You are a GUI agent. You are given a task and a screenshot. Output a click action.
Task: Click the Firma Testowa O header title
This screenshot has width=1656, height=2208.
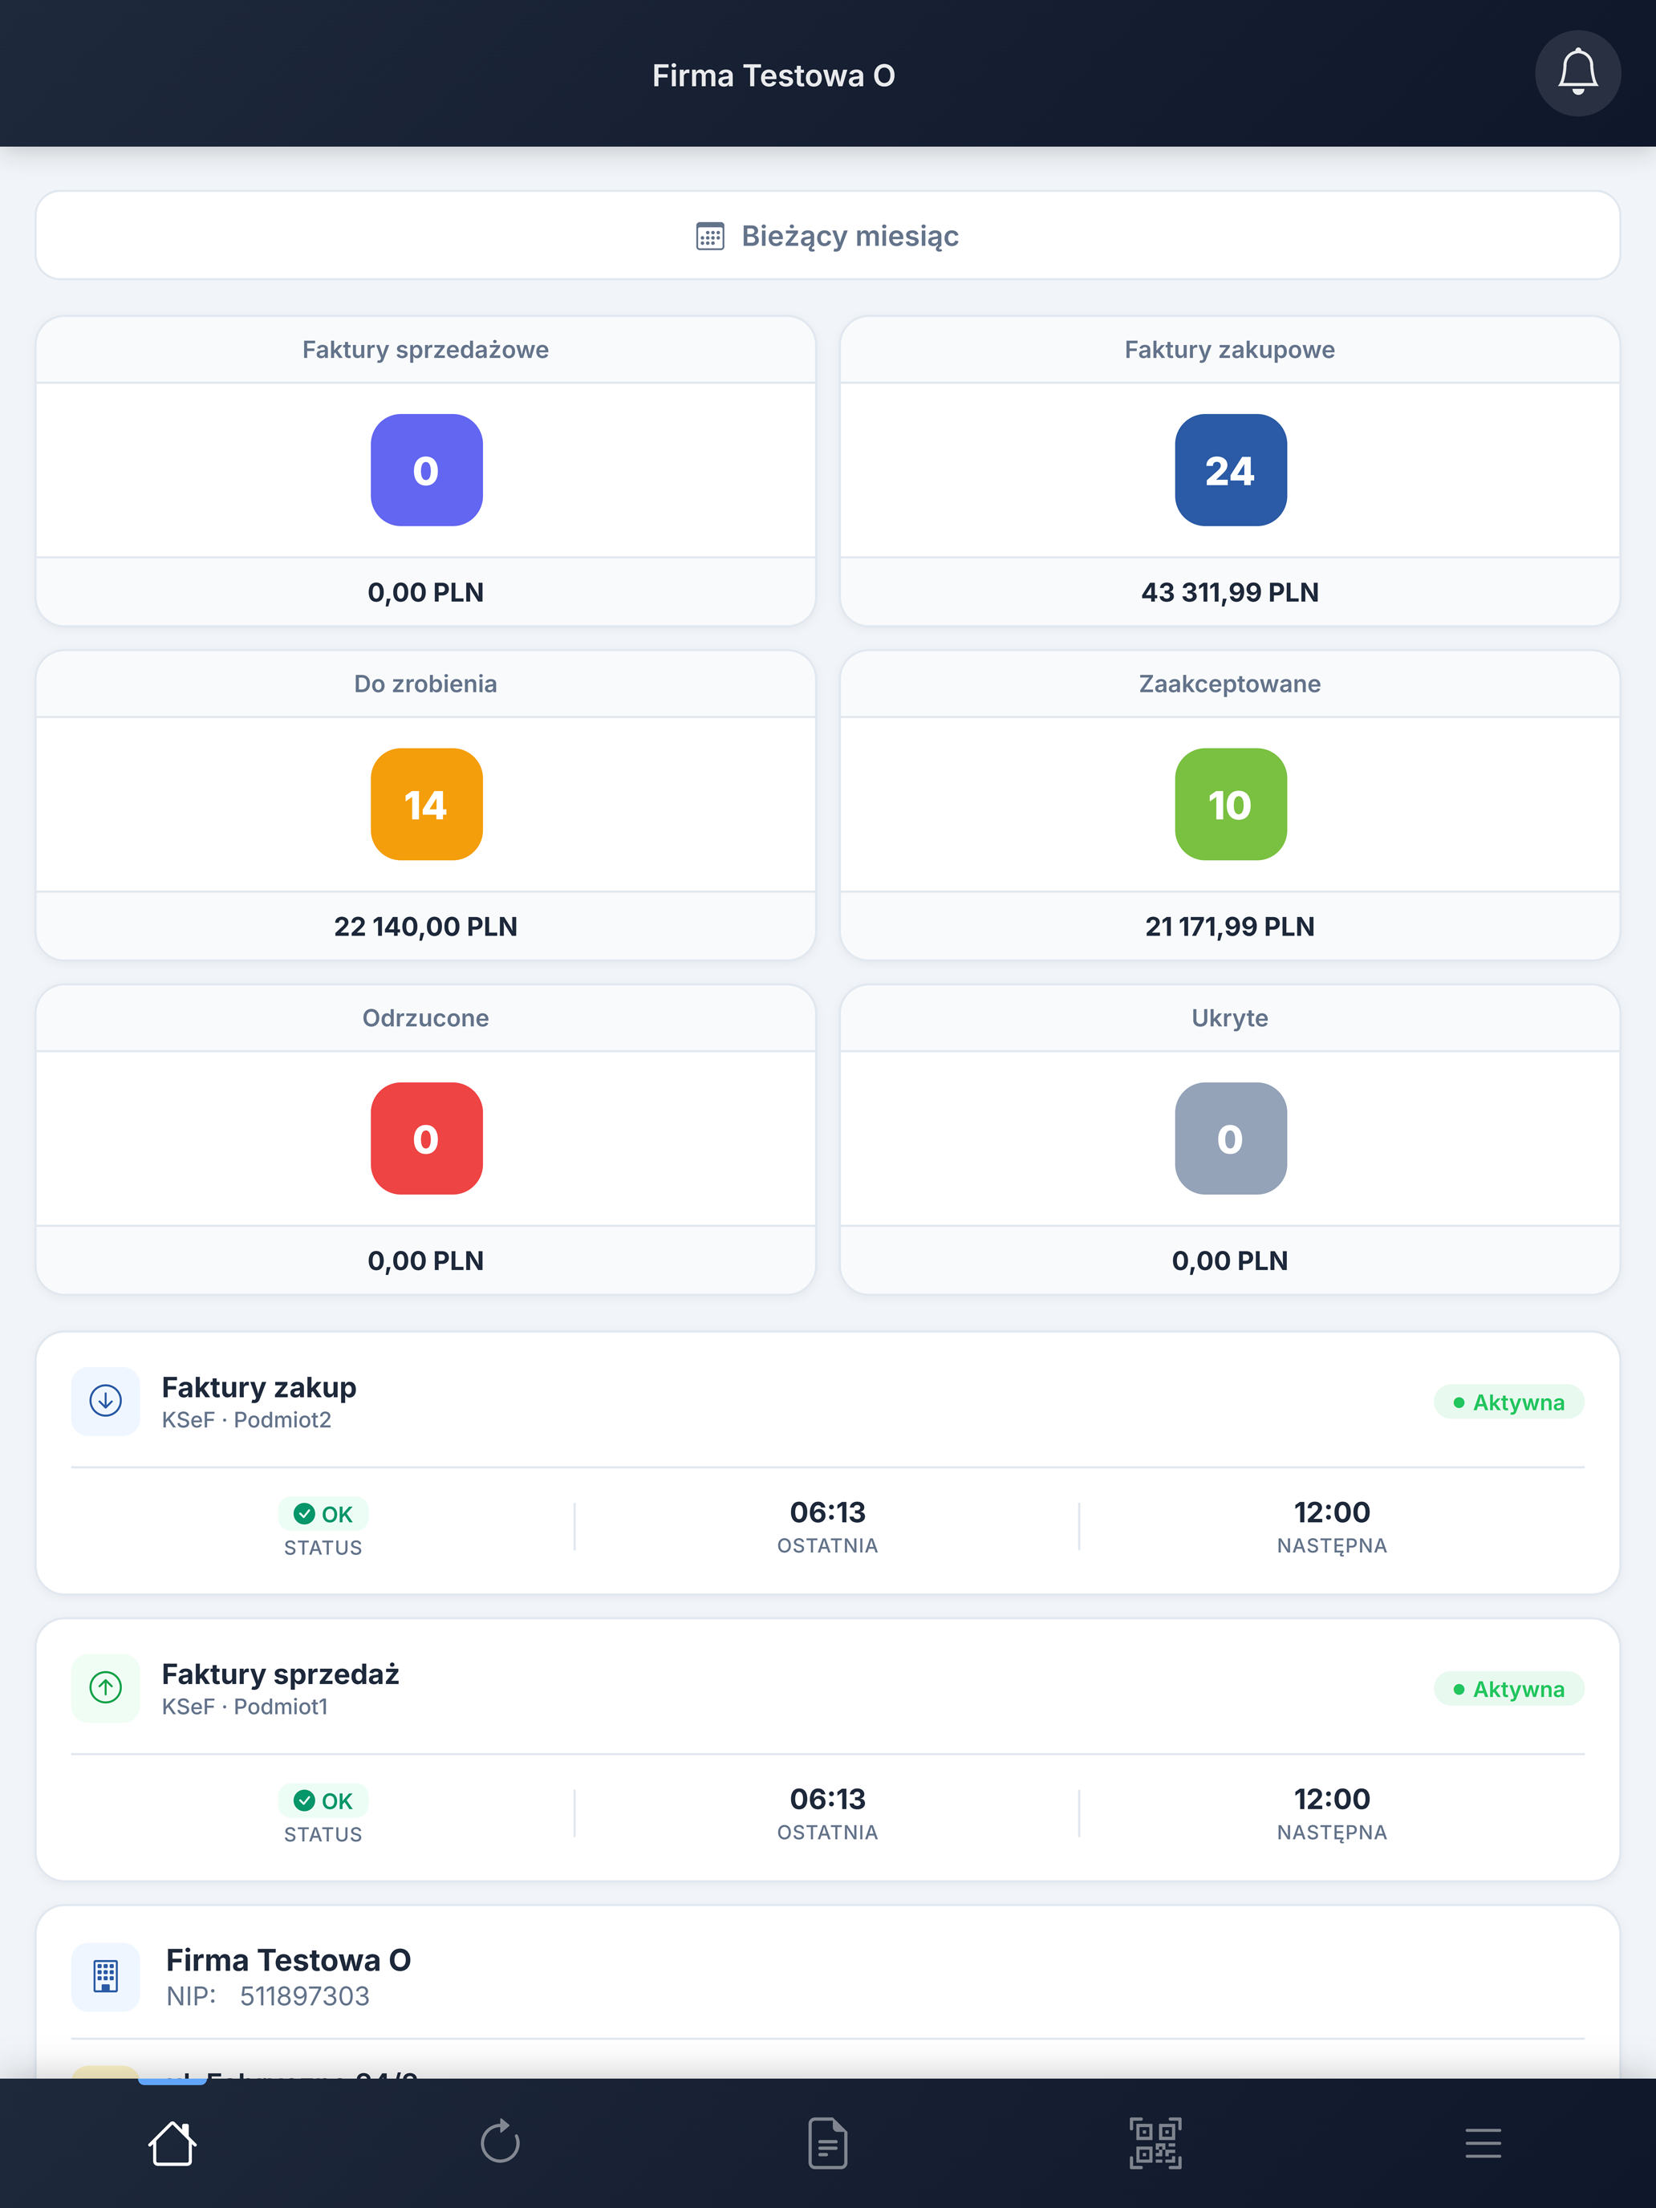click(773, 76)
